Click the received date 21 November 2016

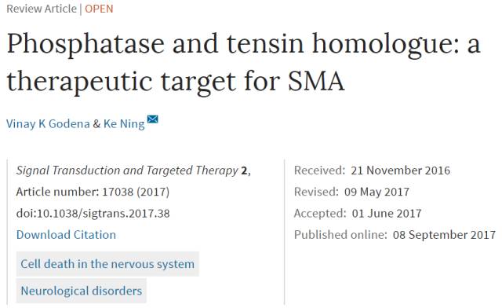tap(401, 170)
